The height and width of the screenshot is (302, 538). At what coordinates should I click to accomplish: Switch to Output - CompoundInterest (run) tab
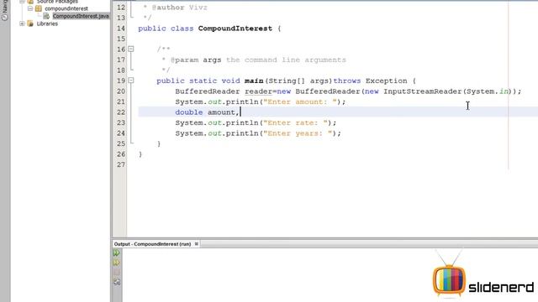tap(152, 244)
